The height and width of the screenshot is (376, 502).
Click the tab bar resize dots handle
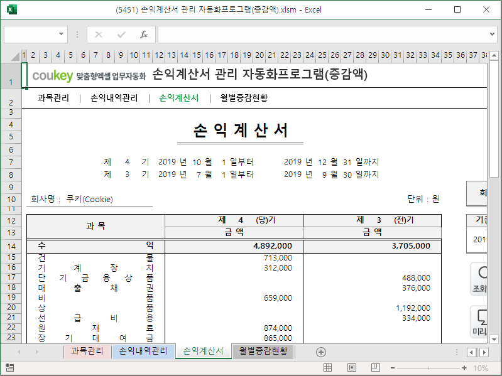[x=457, y=352]
